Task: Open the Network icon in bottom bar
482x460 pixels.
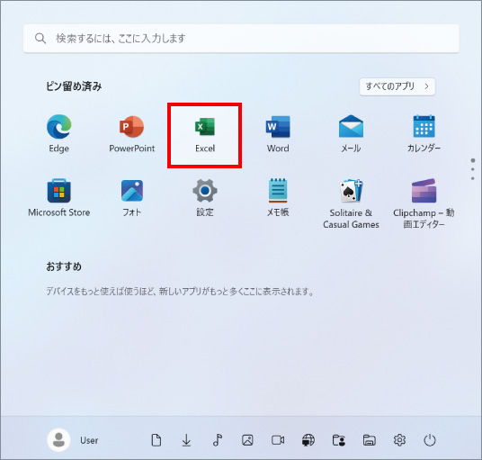Action: pos(308,440)
